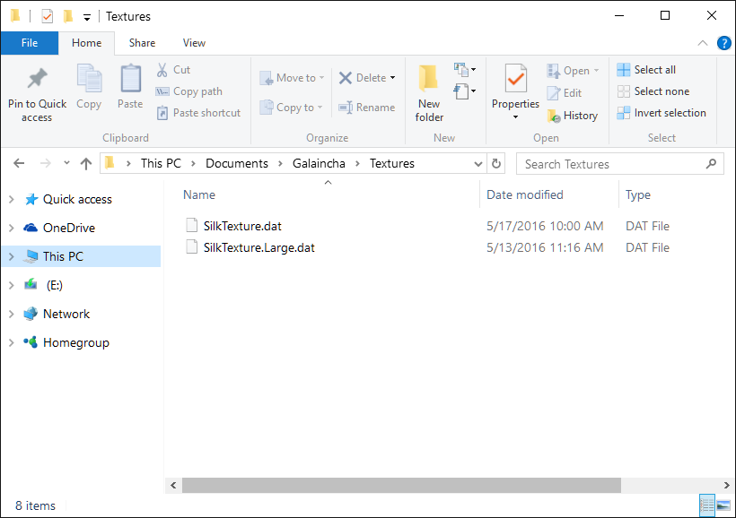Screen dimensions: 736x518
Task: Expand the Network tree node
Action: (11, 314)
